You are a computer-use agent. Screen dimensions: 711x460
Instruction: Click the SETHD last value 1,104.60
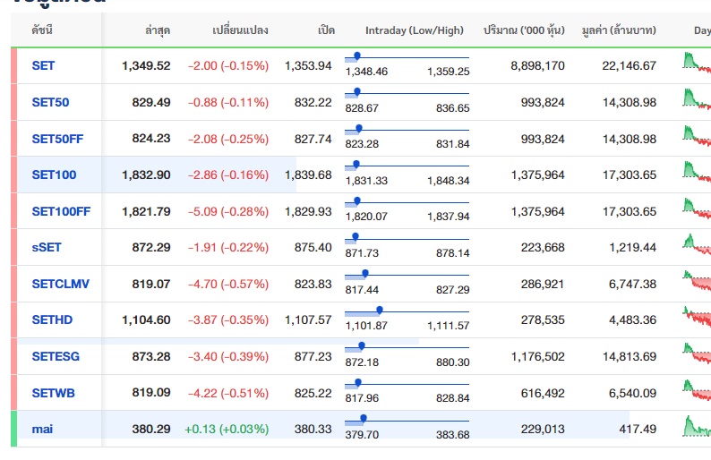146,320
